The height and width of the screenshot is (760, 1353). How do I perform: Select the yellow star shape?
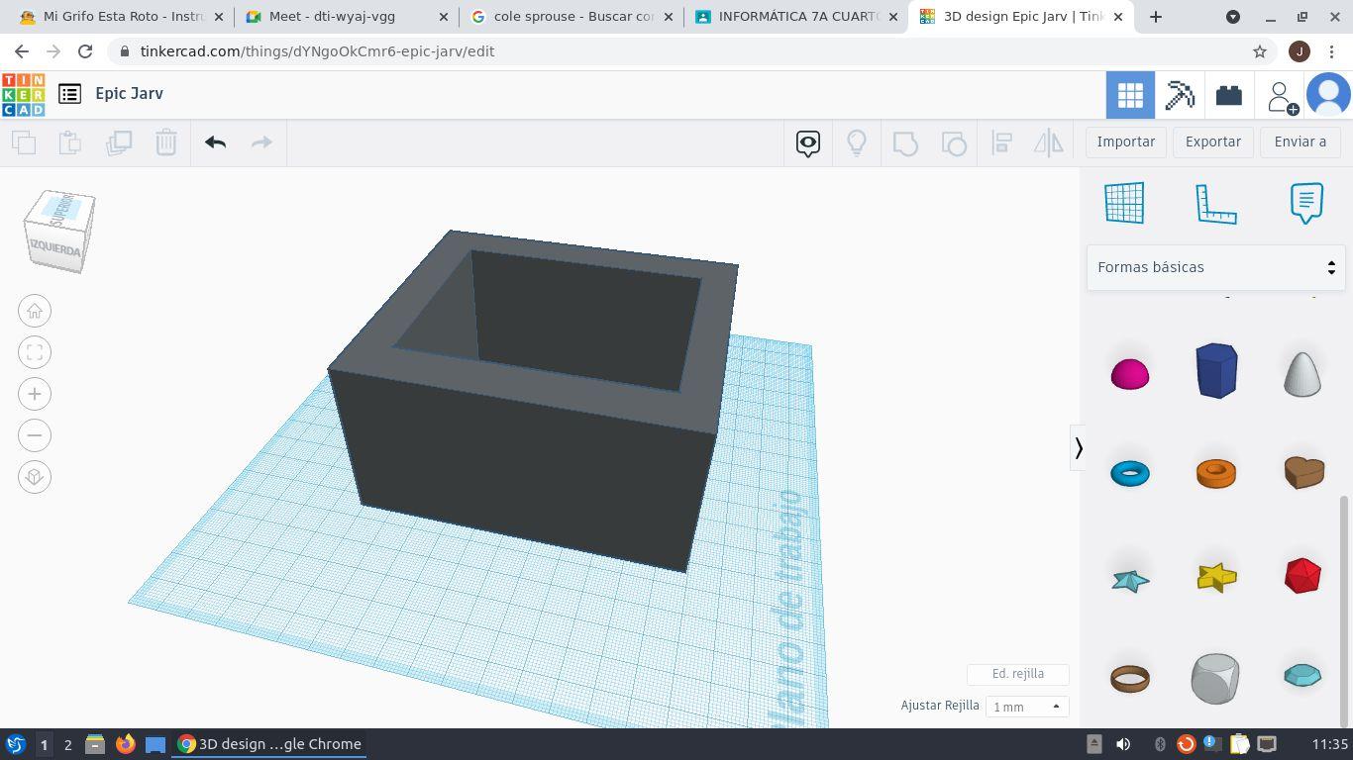[1216, 577]
